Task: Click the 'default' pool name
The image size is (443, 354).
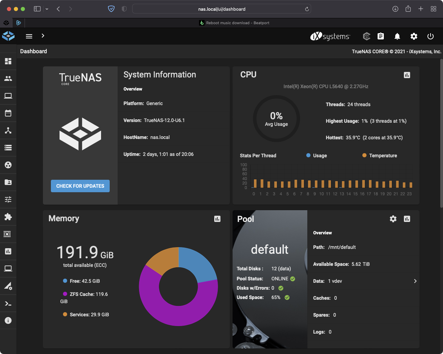Action: 270,249
